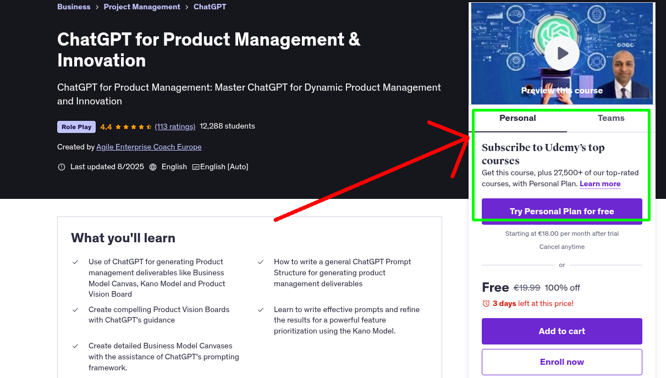Click the Preview this course caption
This screenshot has width=666, height=378.
tap(562, 91)
